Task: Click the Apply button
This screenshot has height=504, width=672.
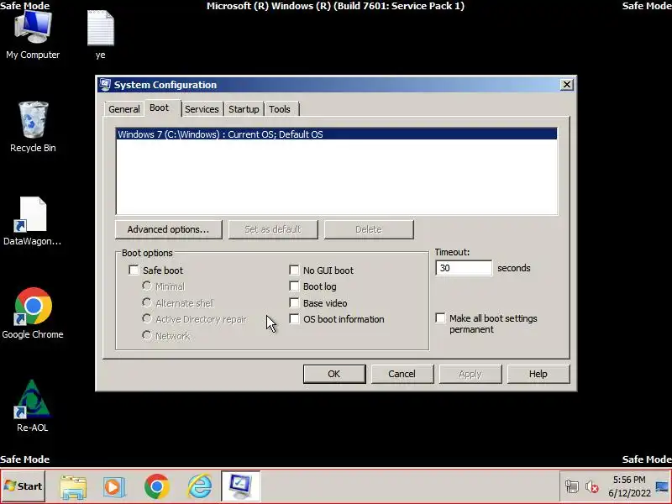Action: click(470, 374)
